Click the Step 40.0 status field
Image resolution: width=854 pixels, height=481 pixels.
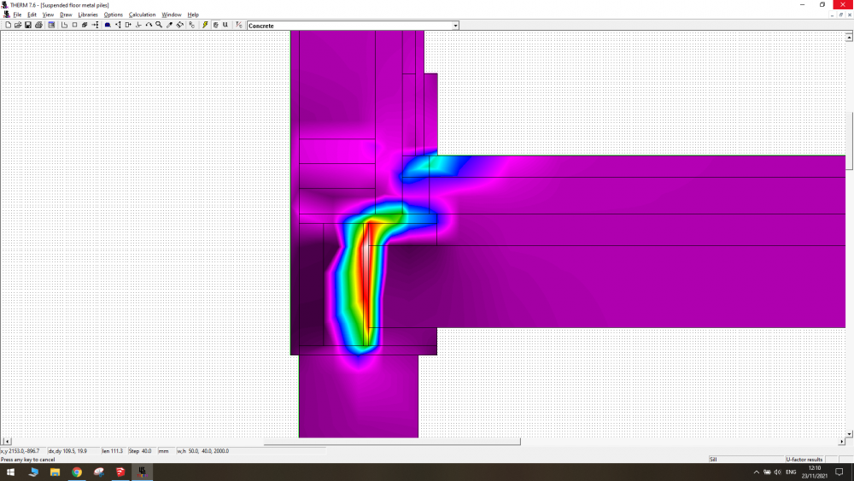point(141,451)
